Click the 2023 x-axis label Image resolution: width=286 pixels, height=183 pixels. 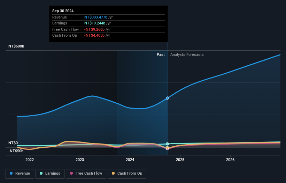(80, 160)
